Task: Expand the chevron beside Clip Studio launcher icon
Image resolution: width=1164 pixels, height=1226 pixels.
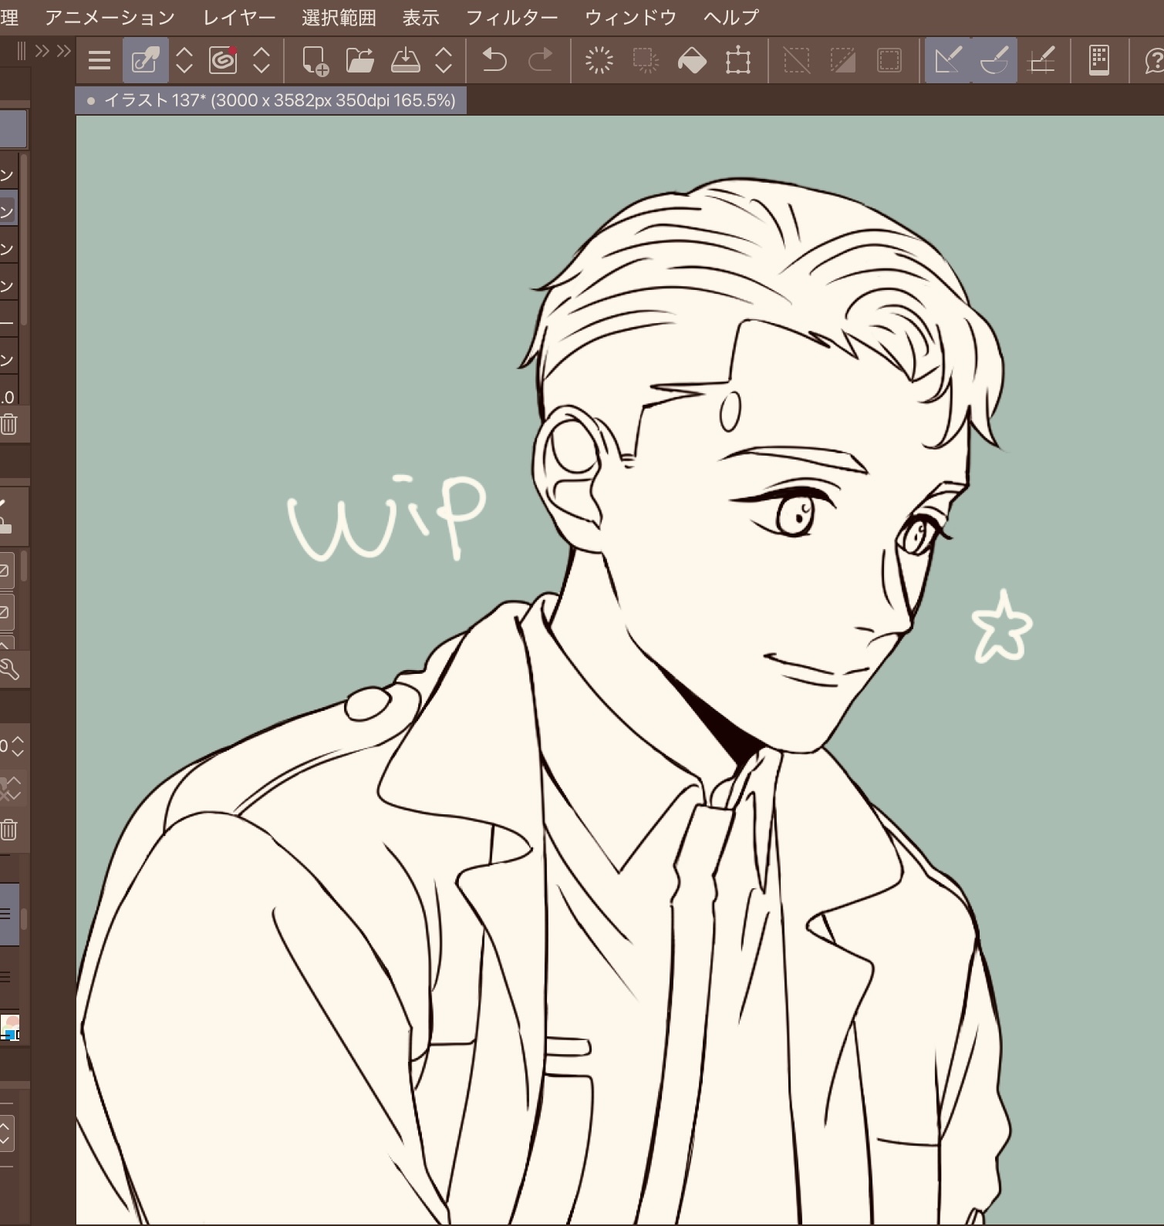Action: point(184,60)
